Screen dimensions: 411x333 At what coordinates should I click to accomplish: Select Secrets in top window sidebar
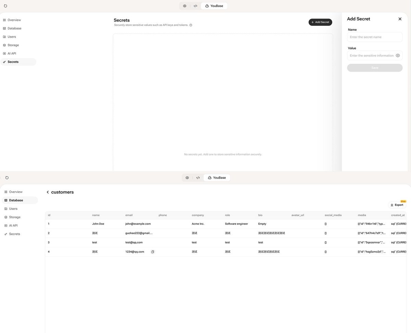click(x=18, y=62)
